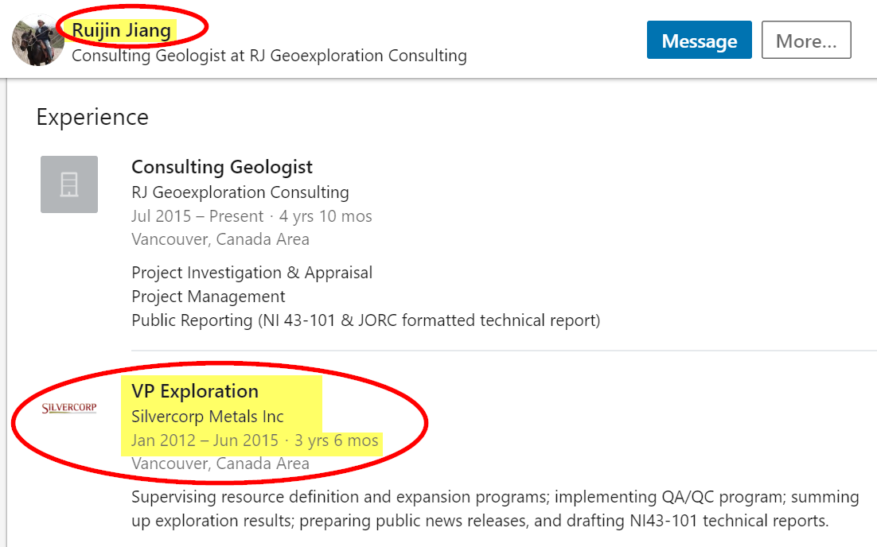Open RJ Geoexploration Consulting company name
This screenshot has height=547, width=877.
pos(240,192)
